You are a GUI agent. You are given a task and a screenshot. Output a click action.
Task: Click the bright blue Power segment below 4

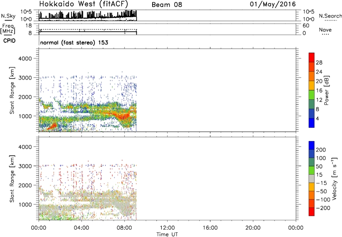coord(312,123)
